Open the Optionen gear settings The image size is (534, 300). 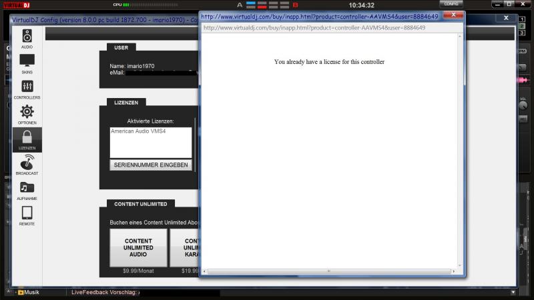pyautogui.click(x=27, y=115)
